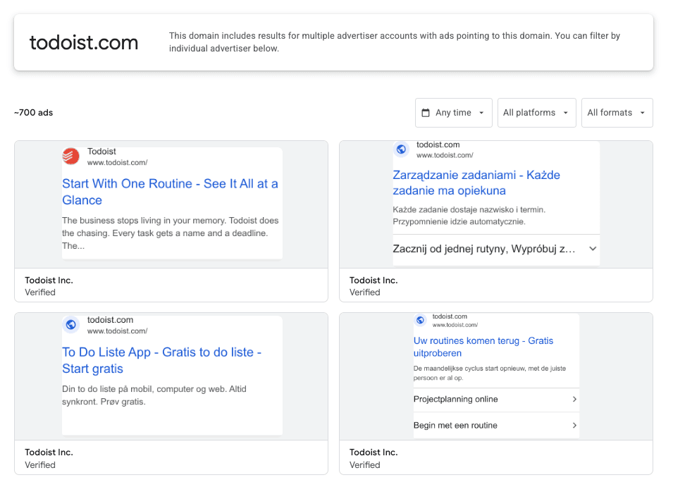
Task: Open the Uw routines komen terug ad headline
Action: (483, 347)
